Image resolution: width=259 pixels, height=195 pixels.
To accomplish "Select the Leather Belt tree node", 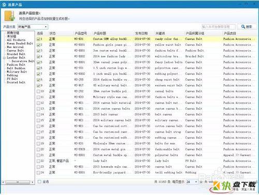I will [16, 57].
